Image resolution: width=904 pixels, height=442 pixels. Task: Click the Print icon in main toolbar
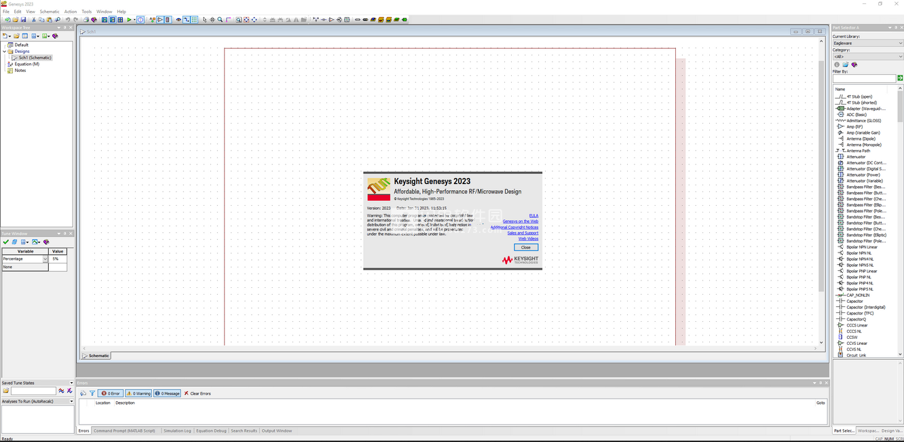pos(86,20)
